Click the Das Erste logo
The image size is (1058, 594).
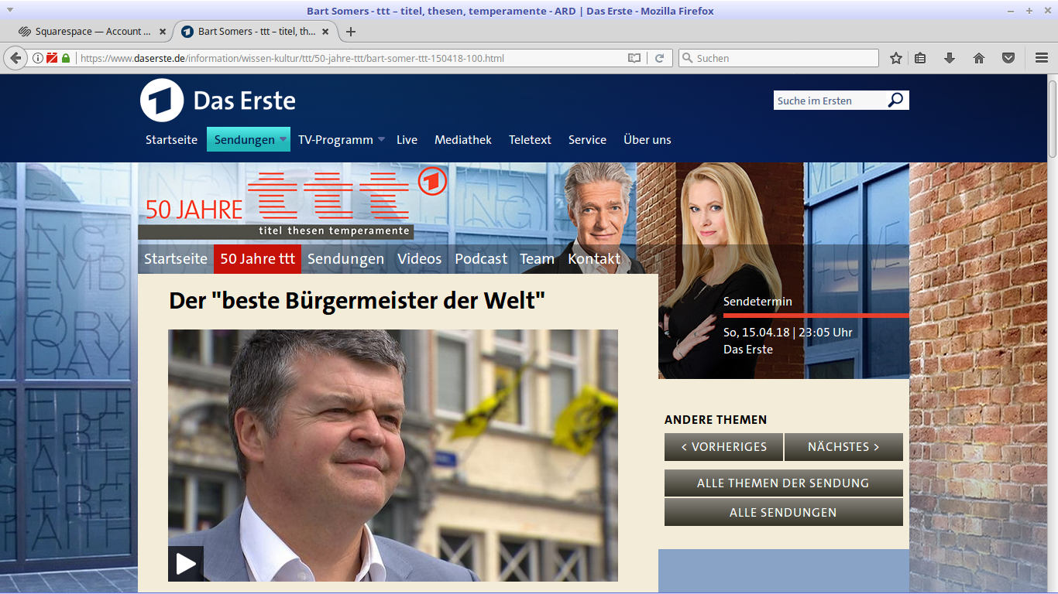coord(218,101)
